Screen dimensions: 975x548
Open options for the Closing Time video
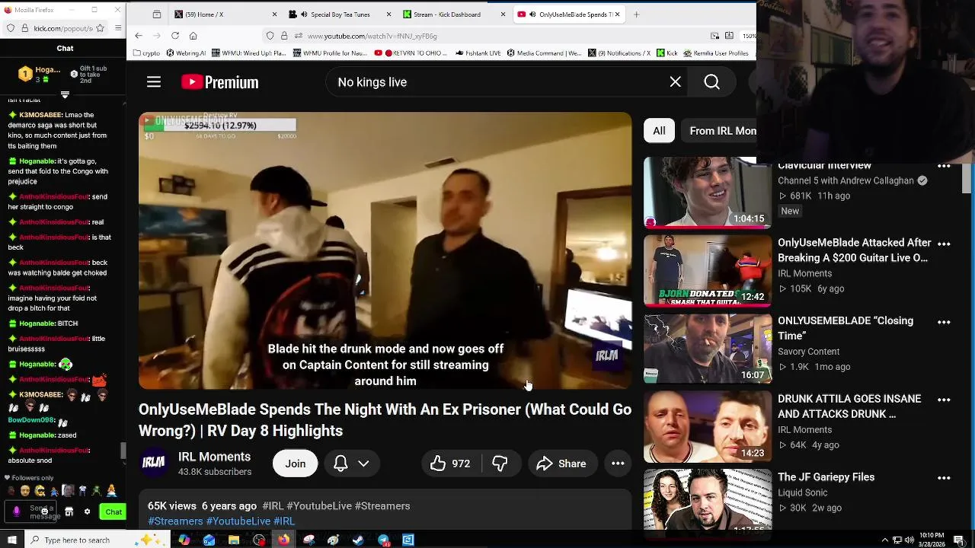(944, 322)
